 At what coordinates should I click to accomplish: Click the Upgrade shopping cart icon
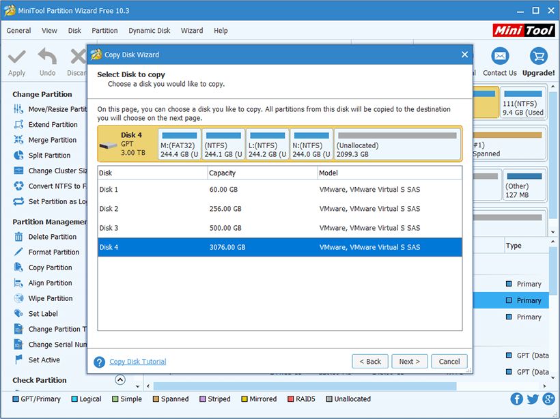tap(538, 57)
